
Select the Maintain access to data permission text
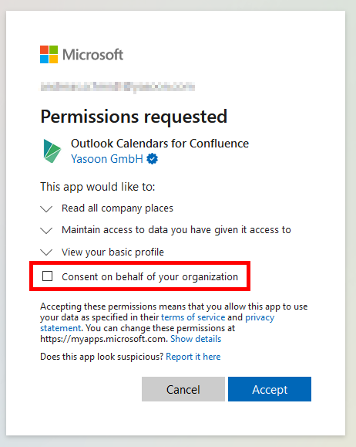[x=176, y=230]
